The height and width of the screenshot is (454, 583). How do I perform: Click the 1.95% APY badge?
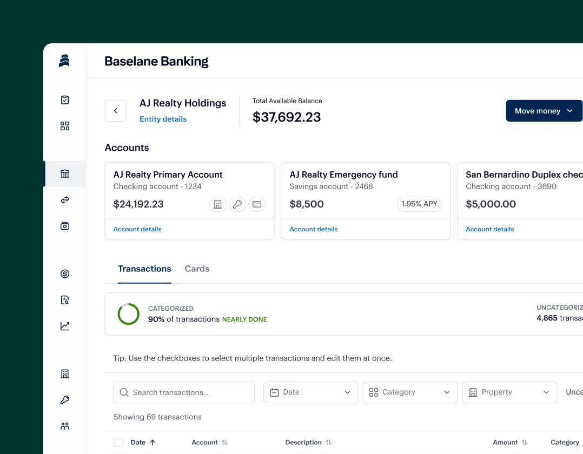pyautogui.click(x=420, y=204)
